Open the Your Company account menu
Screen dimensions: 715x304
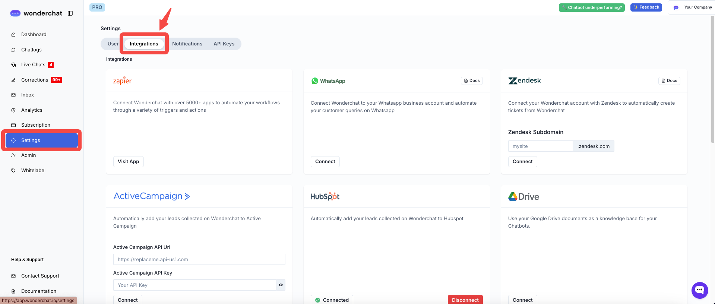click(x=693, y=7)
